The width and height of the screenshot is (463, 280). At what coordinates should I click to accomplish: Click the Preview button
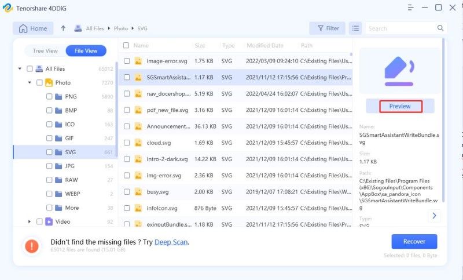(400, 106)
